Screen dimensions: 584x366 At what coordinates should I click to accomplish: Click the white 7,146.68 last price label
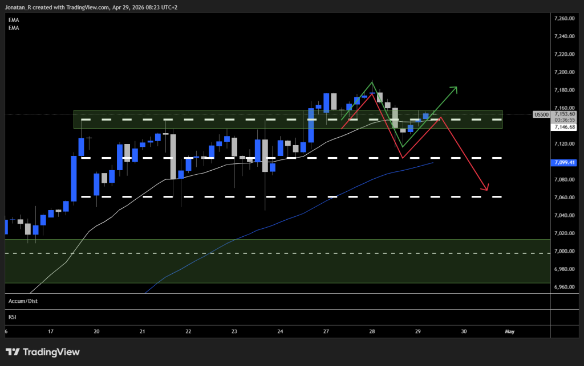pyautogui.click(x=563, y=126)
